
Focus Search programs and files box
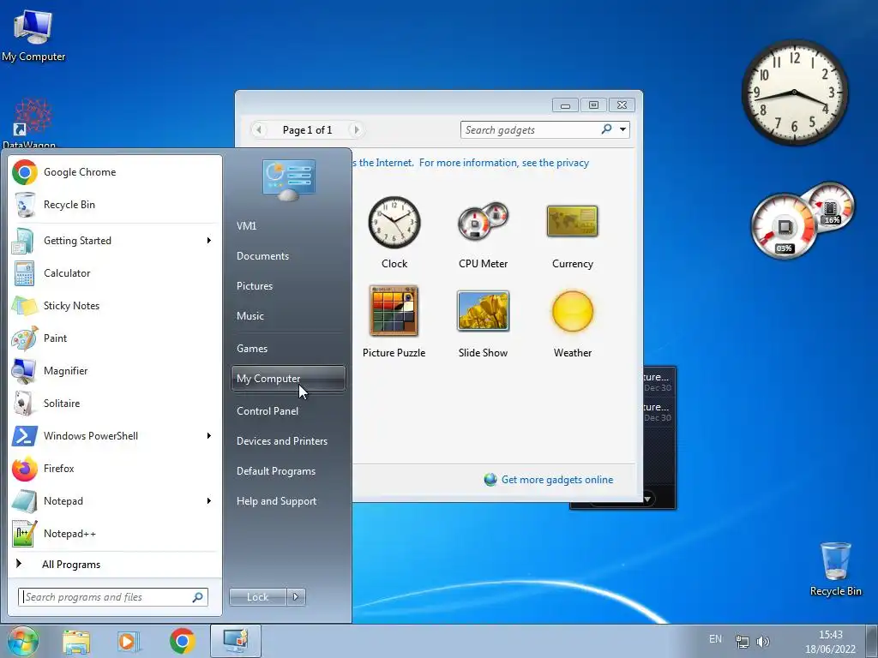tap(113, 597)
